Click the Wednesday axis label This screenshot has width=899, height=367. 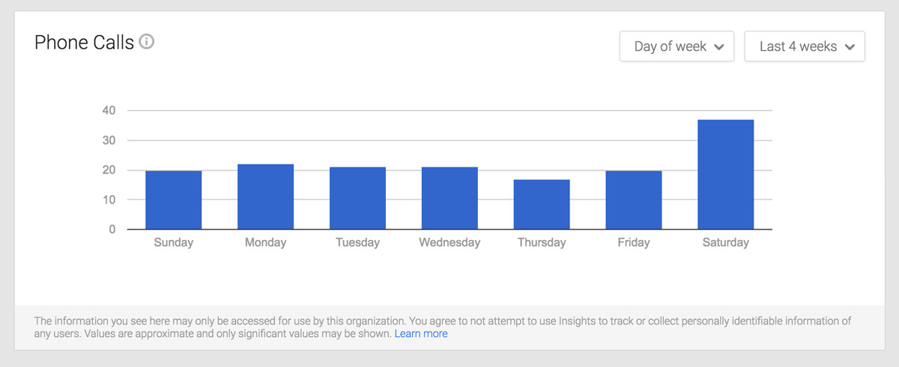tap(449, 242)
